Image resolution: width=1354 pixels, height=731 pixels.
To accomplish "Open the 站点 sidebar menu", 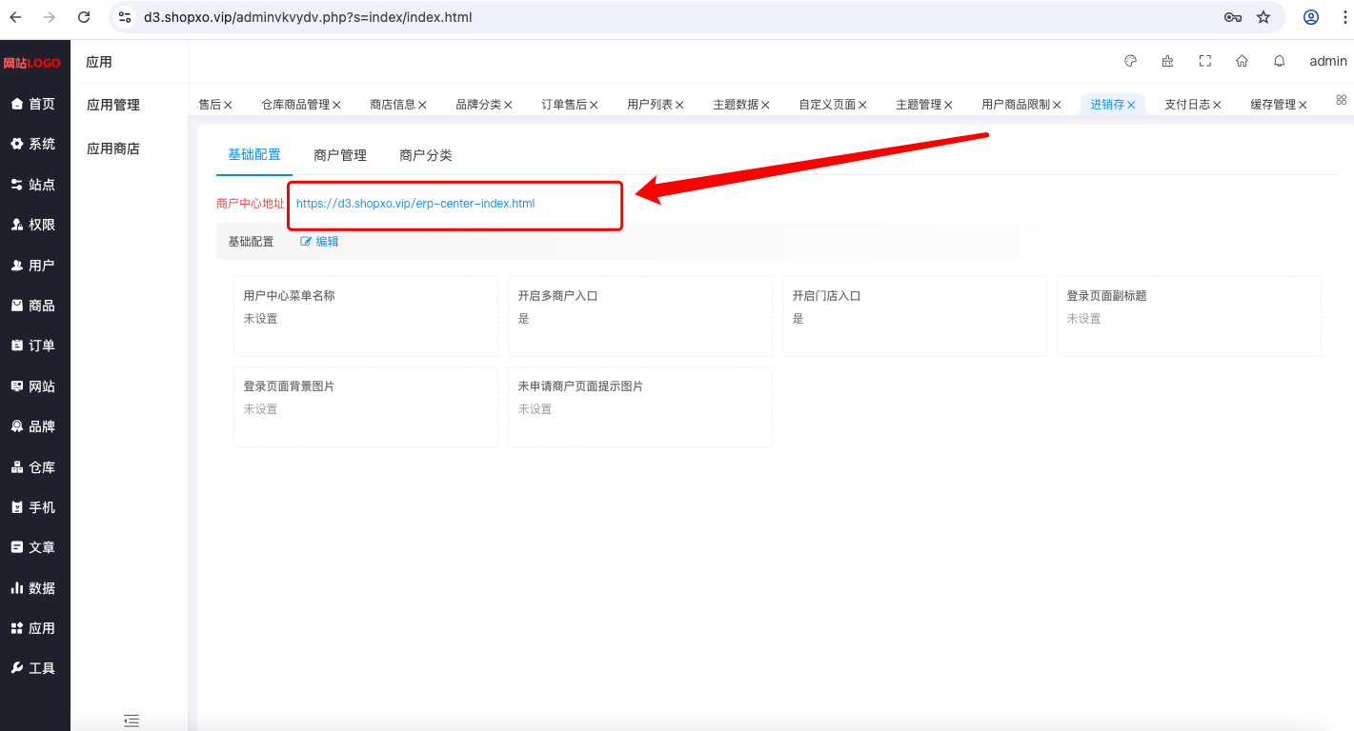I will click(34, 185).
